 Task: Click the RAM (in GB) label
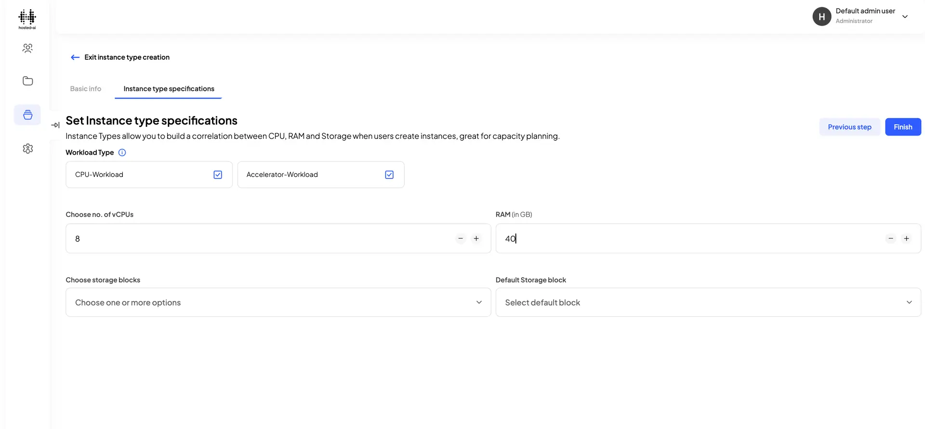(x=514, y=214)
